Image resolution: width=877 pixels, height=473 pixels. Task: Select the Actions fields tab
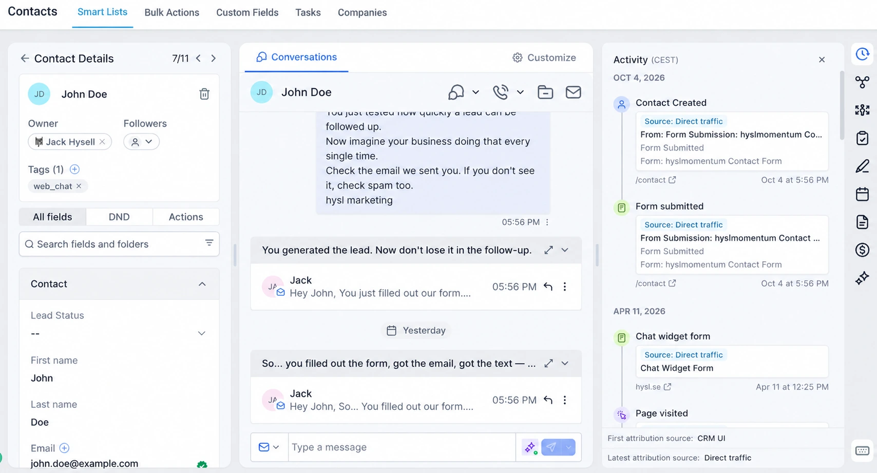[186, 217]
